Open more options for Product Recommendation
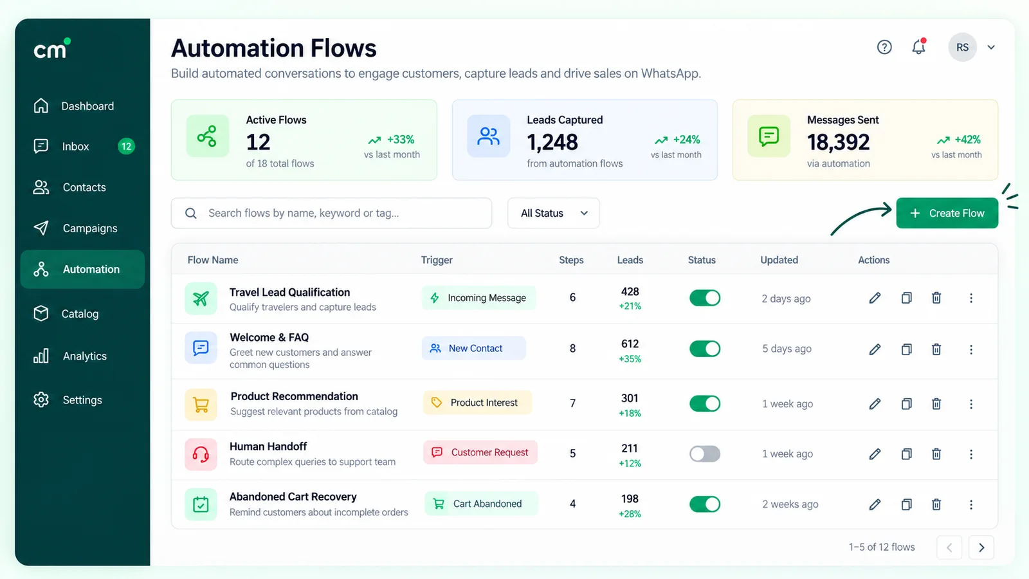Viewport: 1029px width, 579px height. pos(971,404)
